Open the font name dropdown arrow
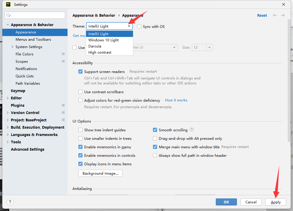This screenshot has width=293, height=211. coord(174,47)
